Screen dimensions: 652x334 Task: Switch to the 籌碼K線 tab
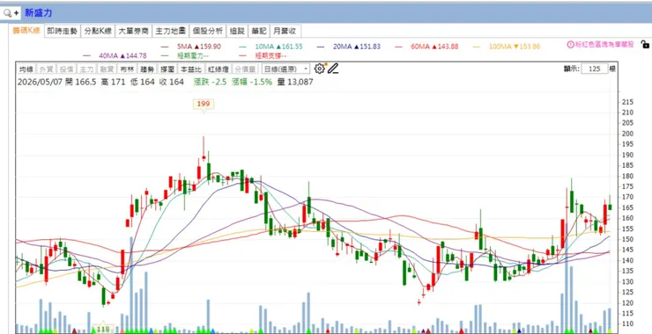26,31
